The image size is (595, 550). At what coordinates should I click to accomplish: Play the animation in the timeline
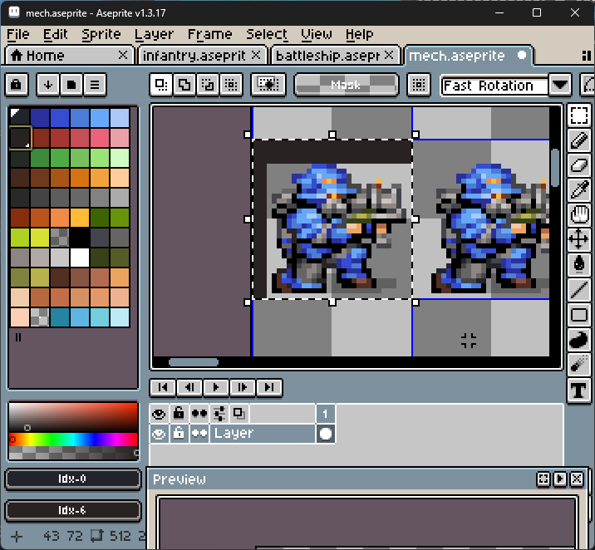coord(216,387)
